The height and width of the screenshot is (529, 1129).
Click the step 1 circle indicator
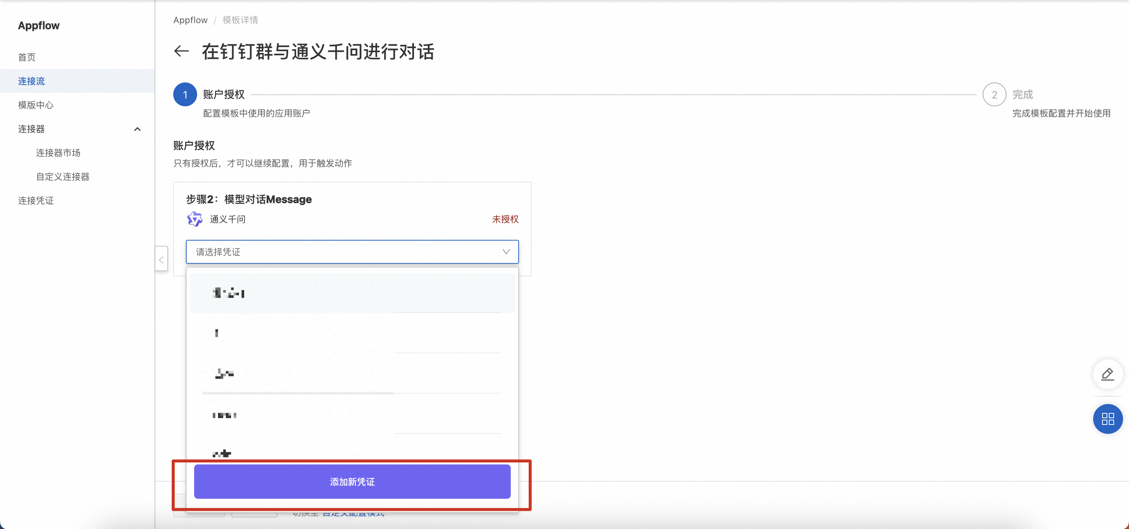185,95
